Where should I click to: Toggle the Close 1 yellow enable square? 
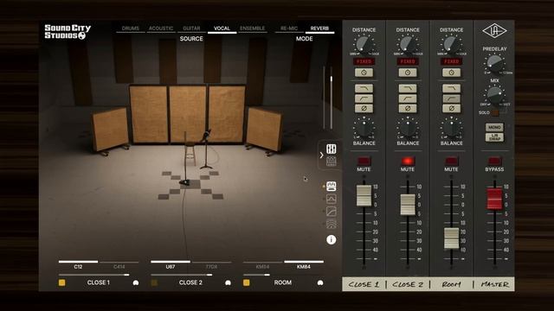(61, 282)
